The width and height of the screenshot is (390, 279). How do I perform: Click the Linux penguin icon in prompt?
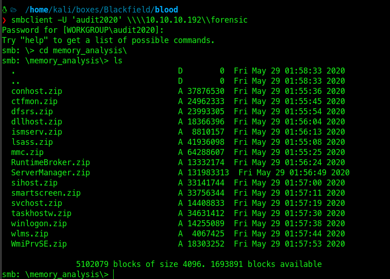5,10
